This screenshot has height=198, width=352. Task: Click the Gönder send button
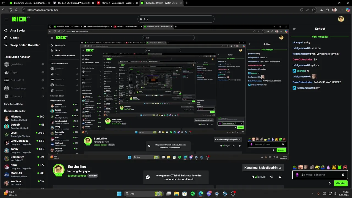(341, 183)
